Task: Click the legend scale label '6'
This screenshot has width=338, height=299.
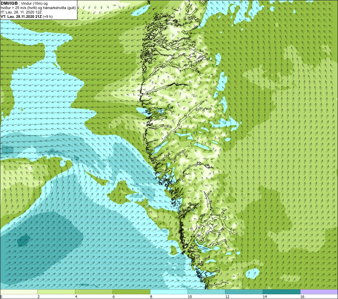Action: pos(114,297)
